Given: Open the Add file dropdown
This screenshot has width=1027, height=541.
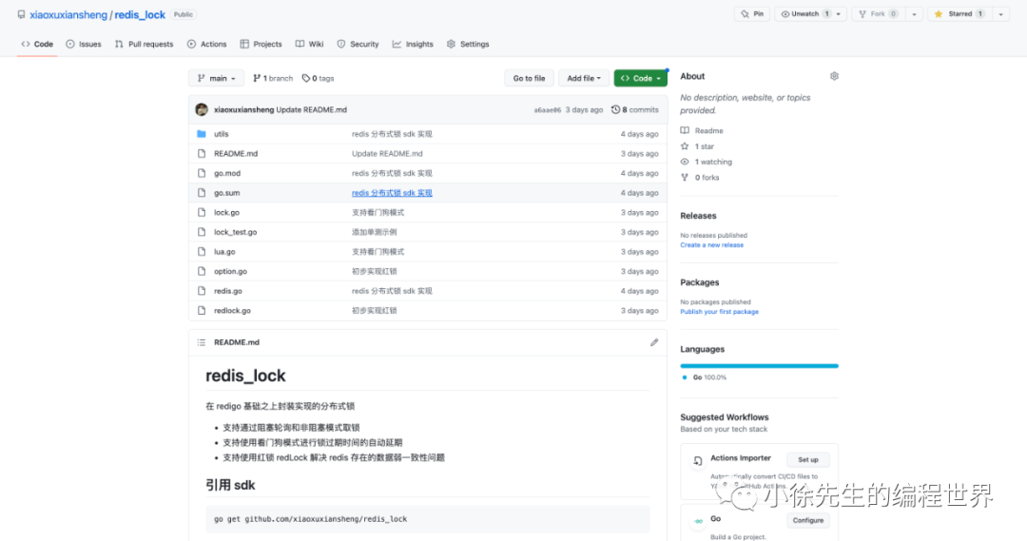Looking at the screenshot, I should [584, 78].
